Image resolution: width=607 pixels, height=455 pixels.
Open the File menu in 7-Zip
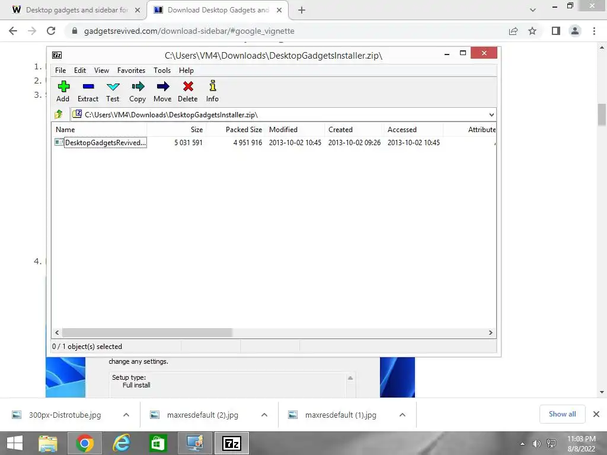coord(60,71)
